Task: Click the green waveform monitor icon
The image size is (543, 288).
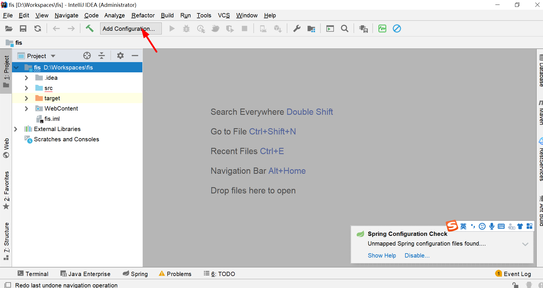Action: 382,28
